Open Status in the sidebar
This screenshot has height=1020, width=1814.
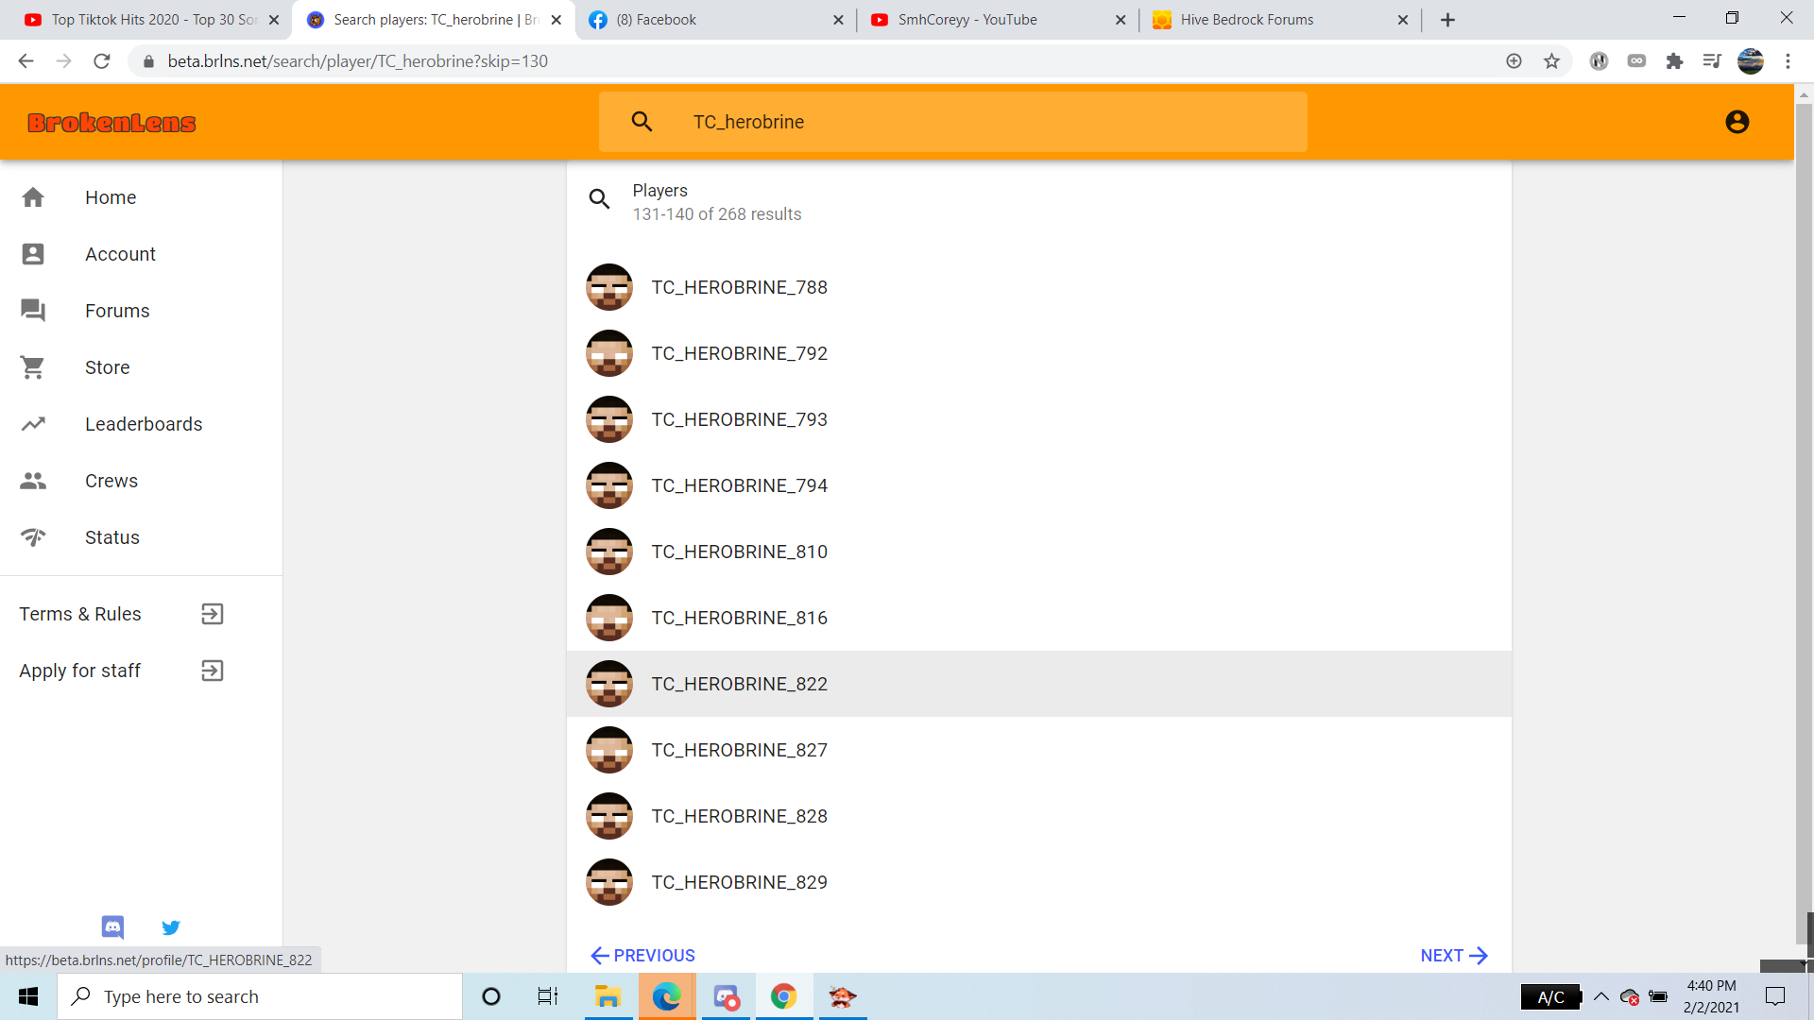coord(141,537)
